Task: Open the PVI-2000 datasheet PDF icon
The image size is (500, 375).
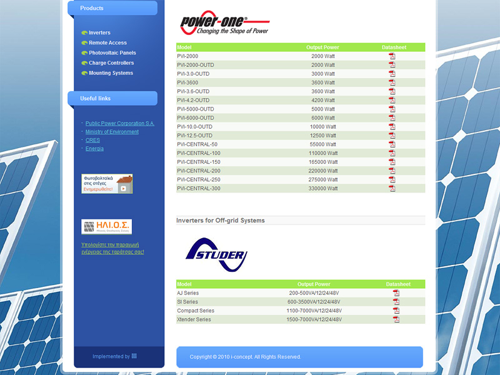Action: (x=392, y=56)
